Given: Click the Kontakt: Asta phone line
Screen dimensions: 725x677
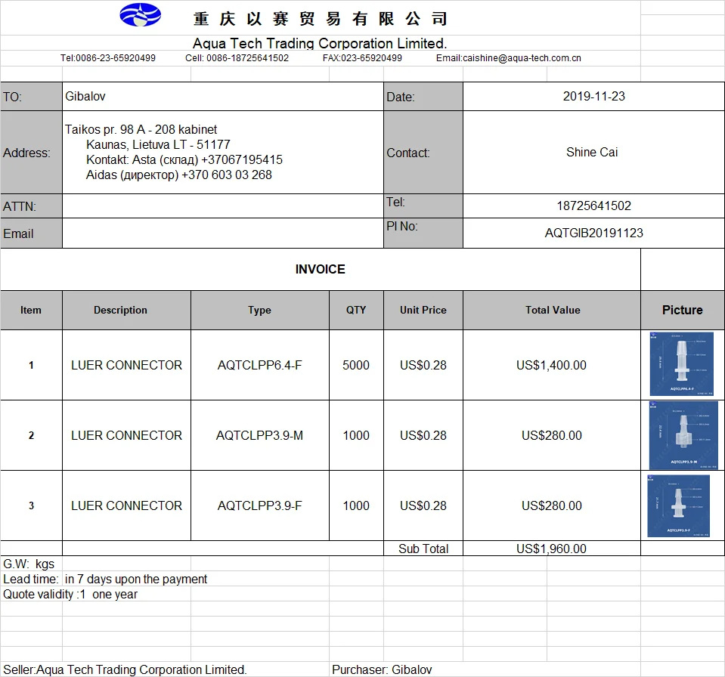Looking at the screenshot, I should [184, 160].
